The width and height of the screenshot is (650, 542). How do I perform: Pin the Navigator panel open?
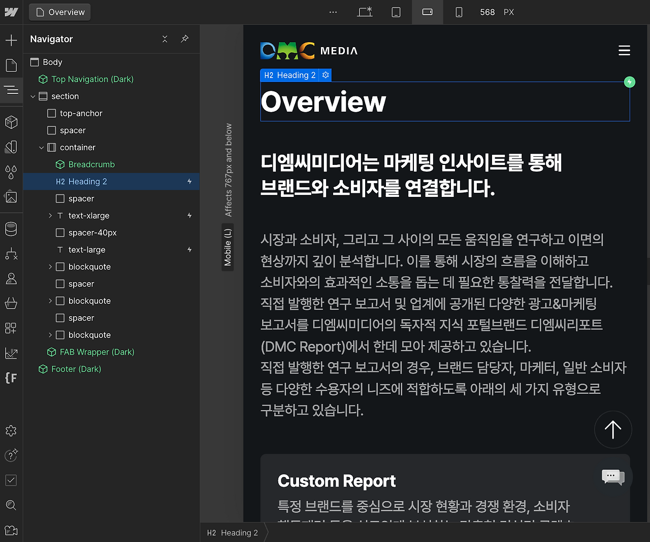[x=185, y=39]
